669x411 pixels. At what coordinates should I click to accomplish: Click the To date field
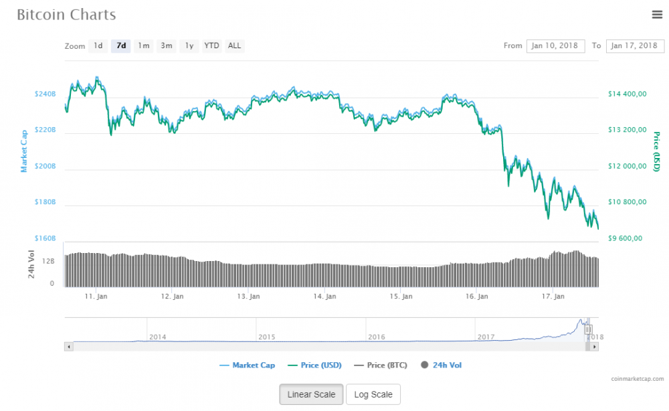click(x=634, y=46)
